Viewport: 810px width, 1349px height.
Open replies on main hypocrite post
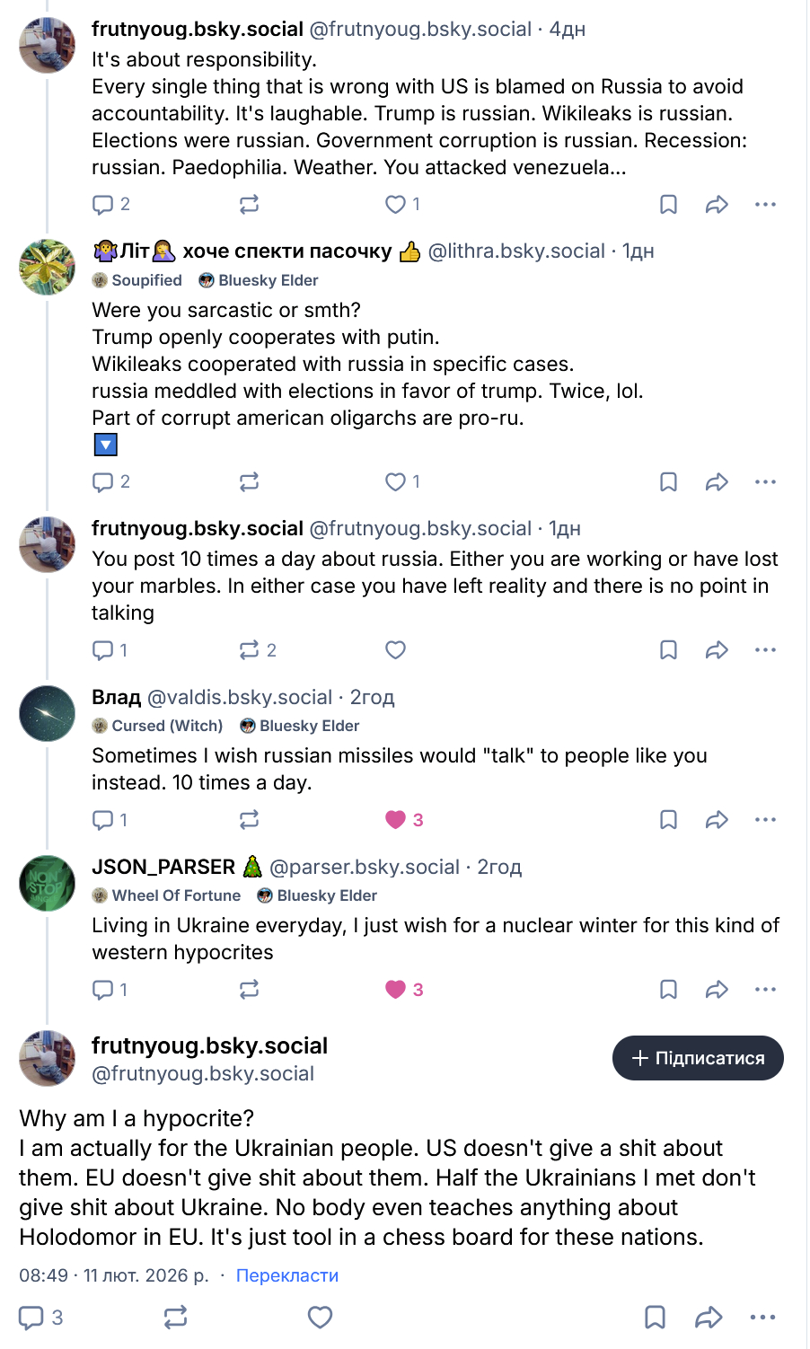(31, 1318)
